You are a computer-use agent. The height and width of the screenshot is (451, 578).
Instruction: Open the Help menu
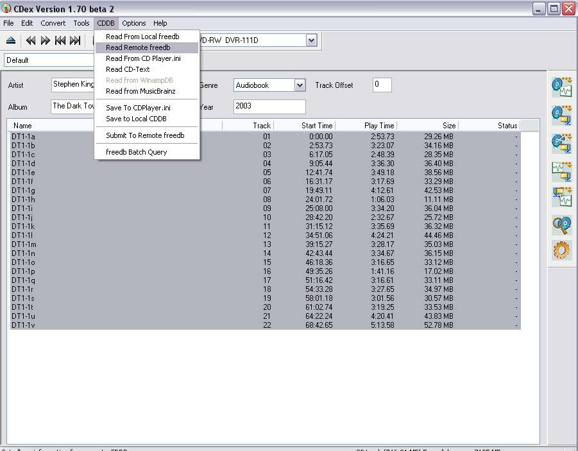[160, 23]
